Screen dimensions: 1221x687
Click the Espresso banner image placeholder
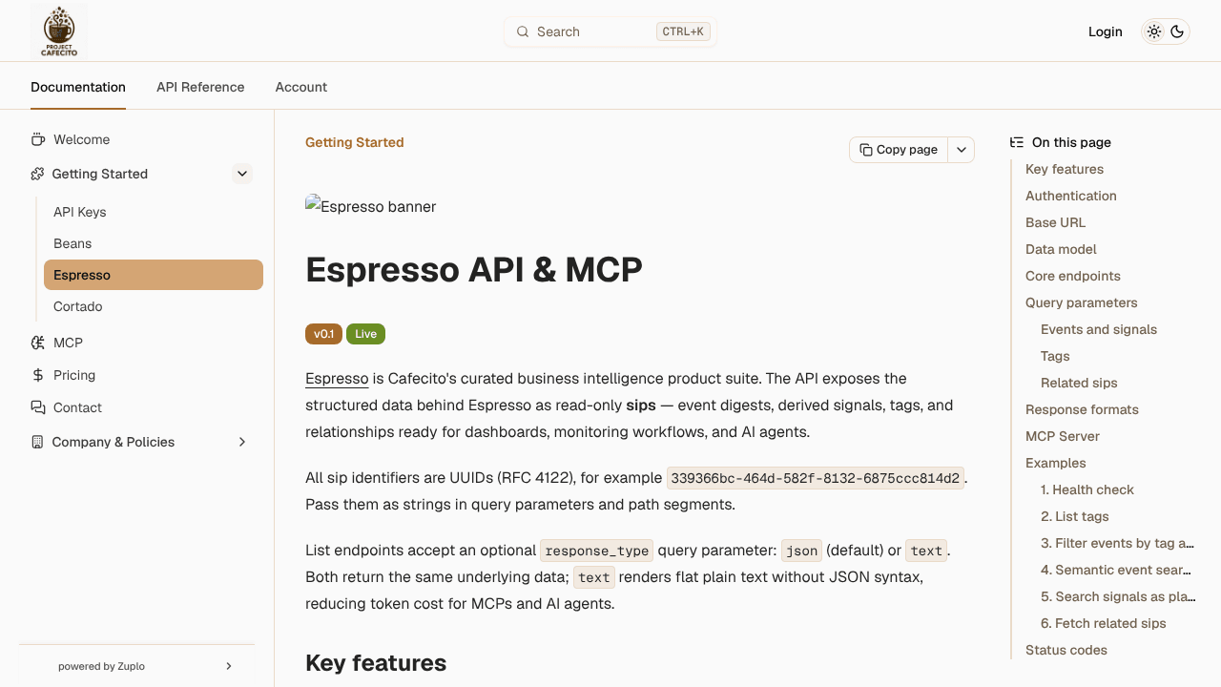point(371,206)
